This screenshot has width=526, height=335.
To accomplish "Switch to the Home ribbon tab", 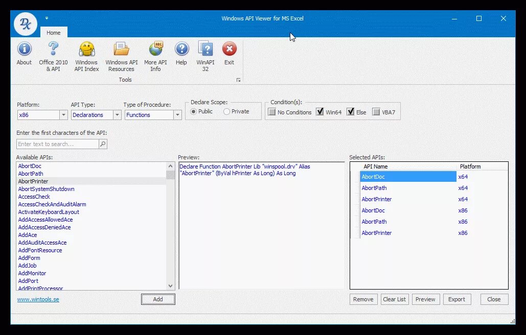I will click(54, 33).
